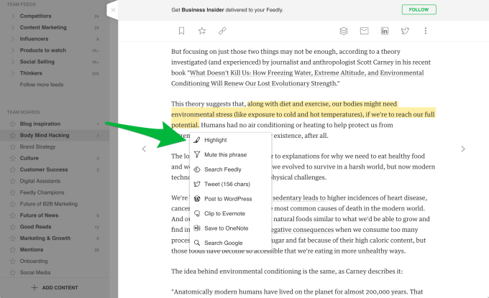Copy the article link with chain icon

222,31
